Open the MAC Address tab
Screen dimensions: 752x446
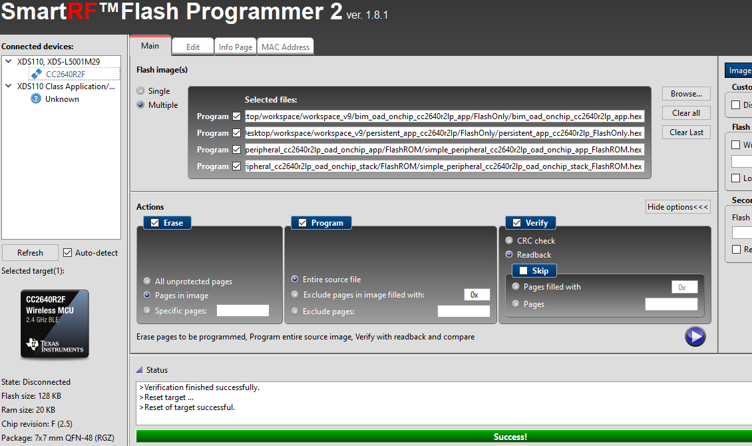[285, 47]
